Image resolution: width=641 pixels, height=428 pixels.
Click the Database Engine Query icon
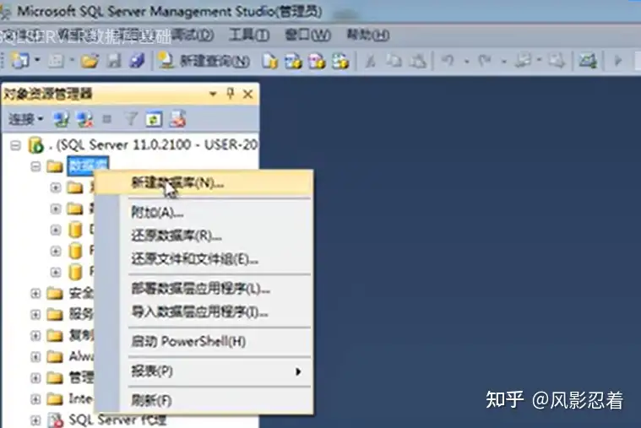pos(269,61)
